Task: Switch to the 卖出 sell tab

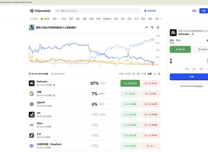Action: [x=178, y=40]
